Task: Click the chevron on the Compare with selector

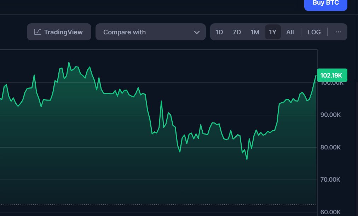Action: click(197, 32)
